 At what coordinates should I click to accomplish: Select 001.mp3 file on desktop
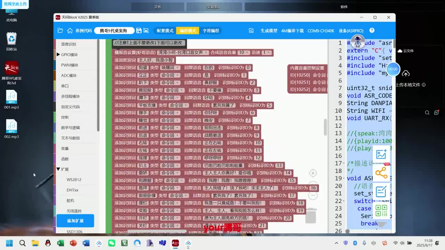(x=11, y=100)
